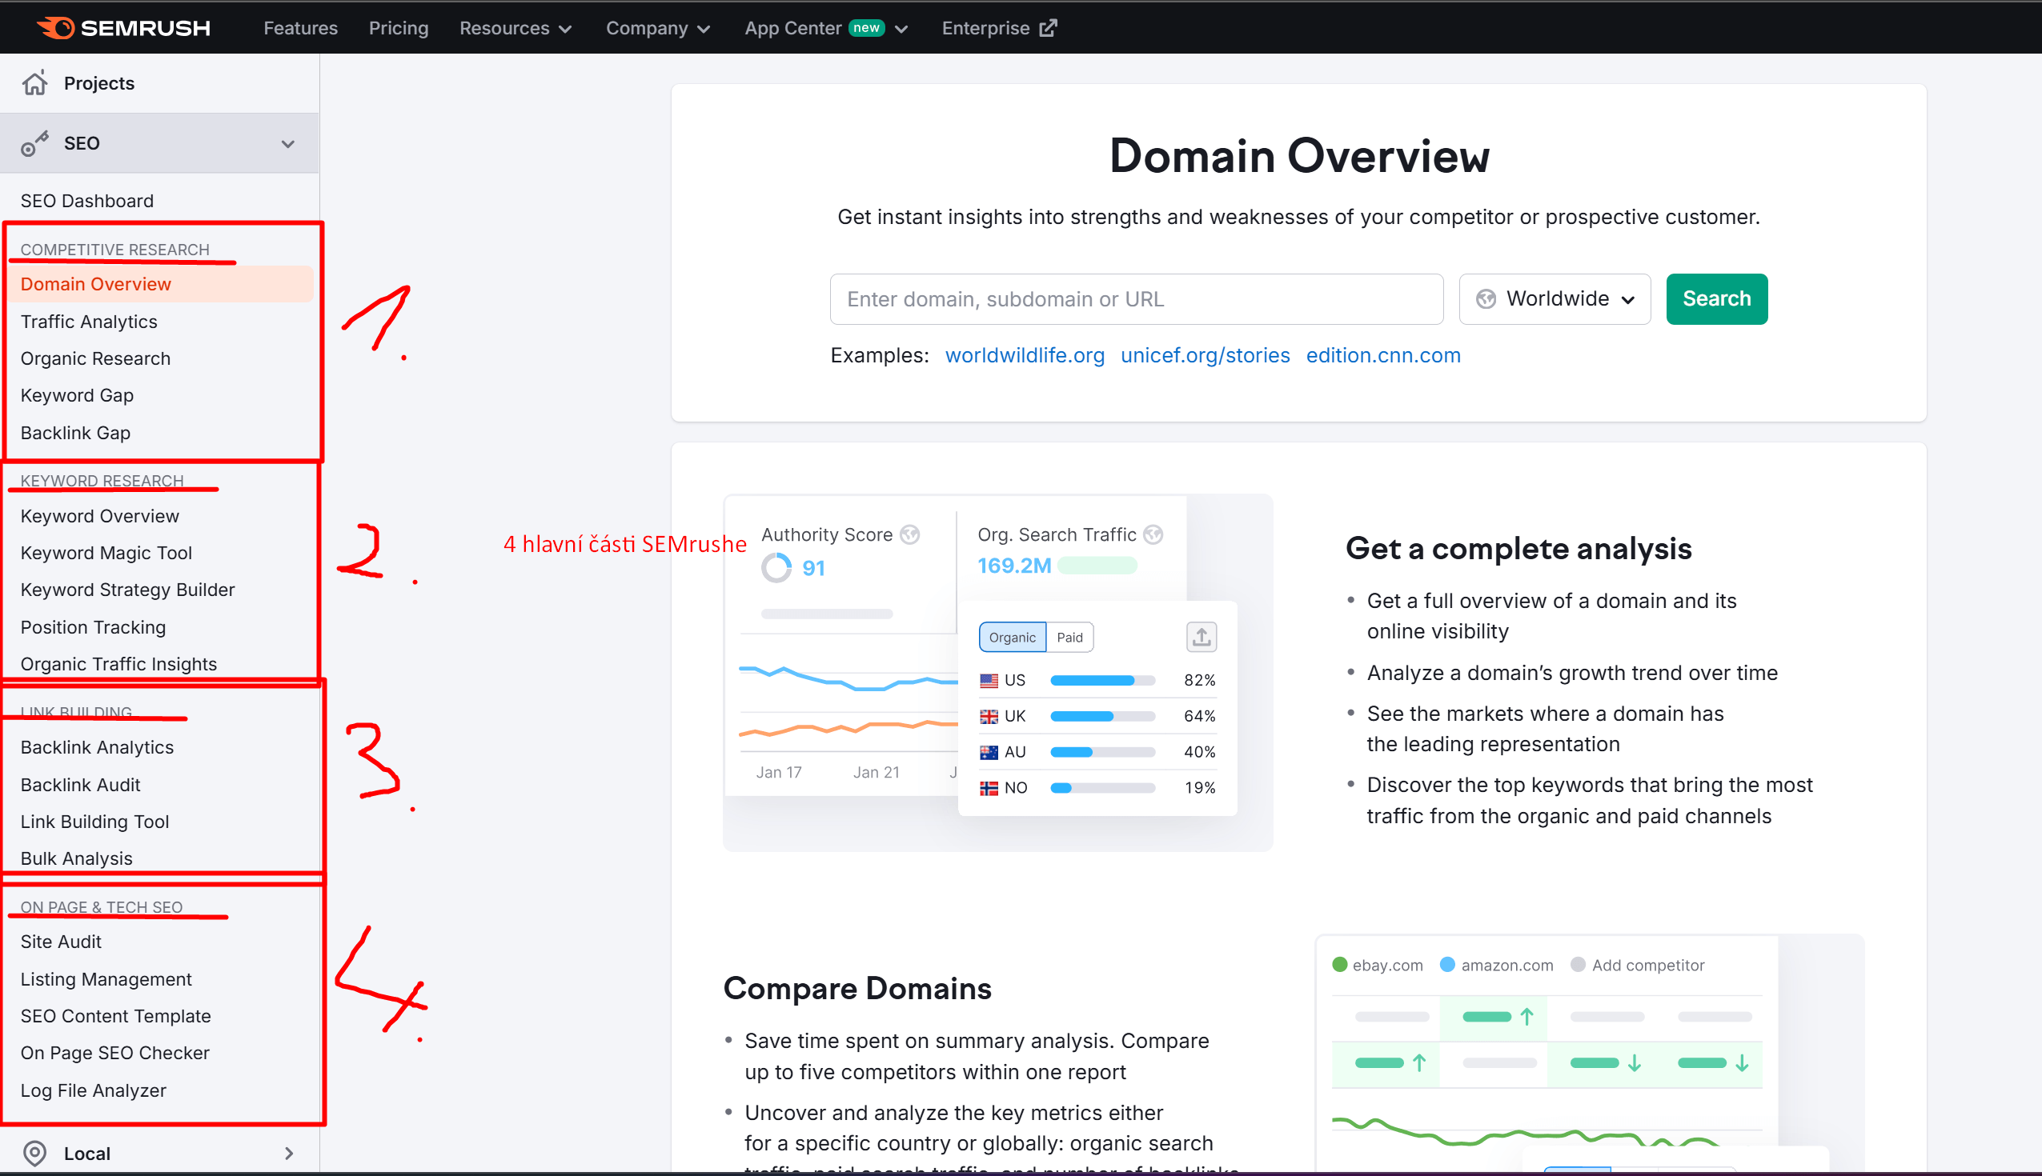Click the domain, subdomain or URL field
The width and height of the screenshot is (2042, 1176).
pyautogui.click(x=1136, y=299)
